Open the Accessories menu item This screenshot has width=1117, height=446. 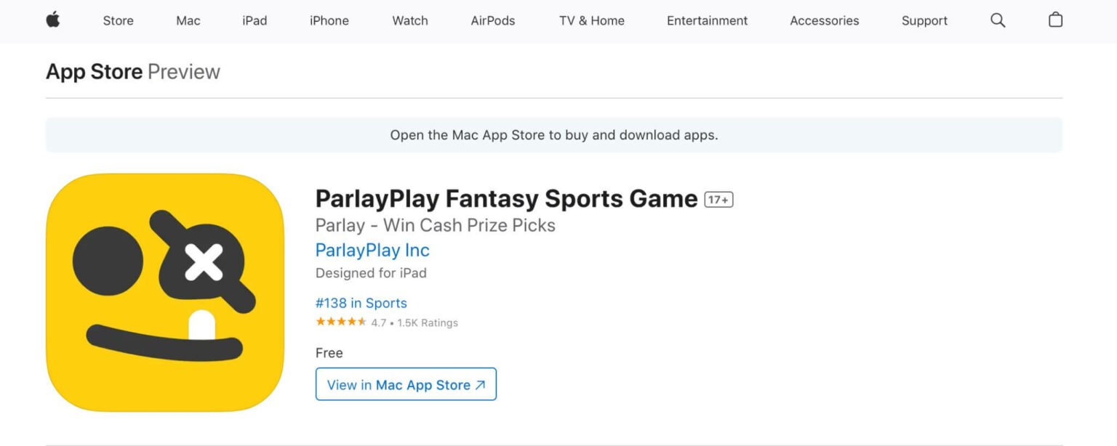coord(825,21)
